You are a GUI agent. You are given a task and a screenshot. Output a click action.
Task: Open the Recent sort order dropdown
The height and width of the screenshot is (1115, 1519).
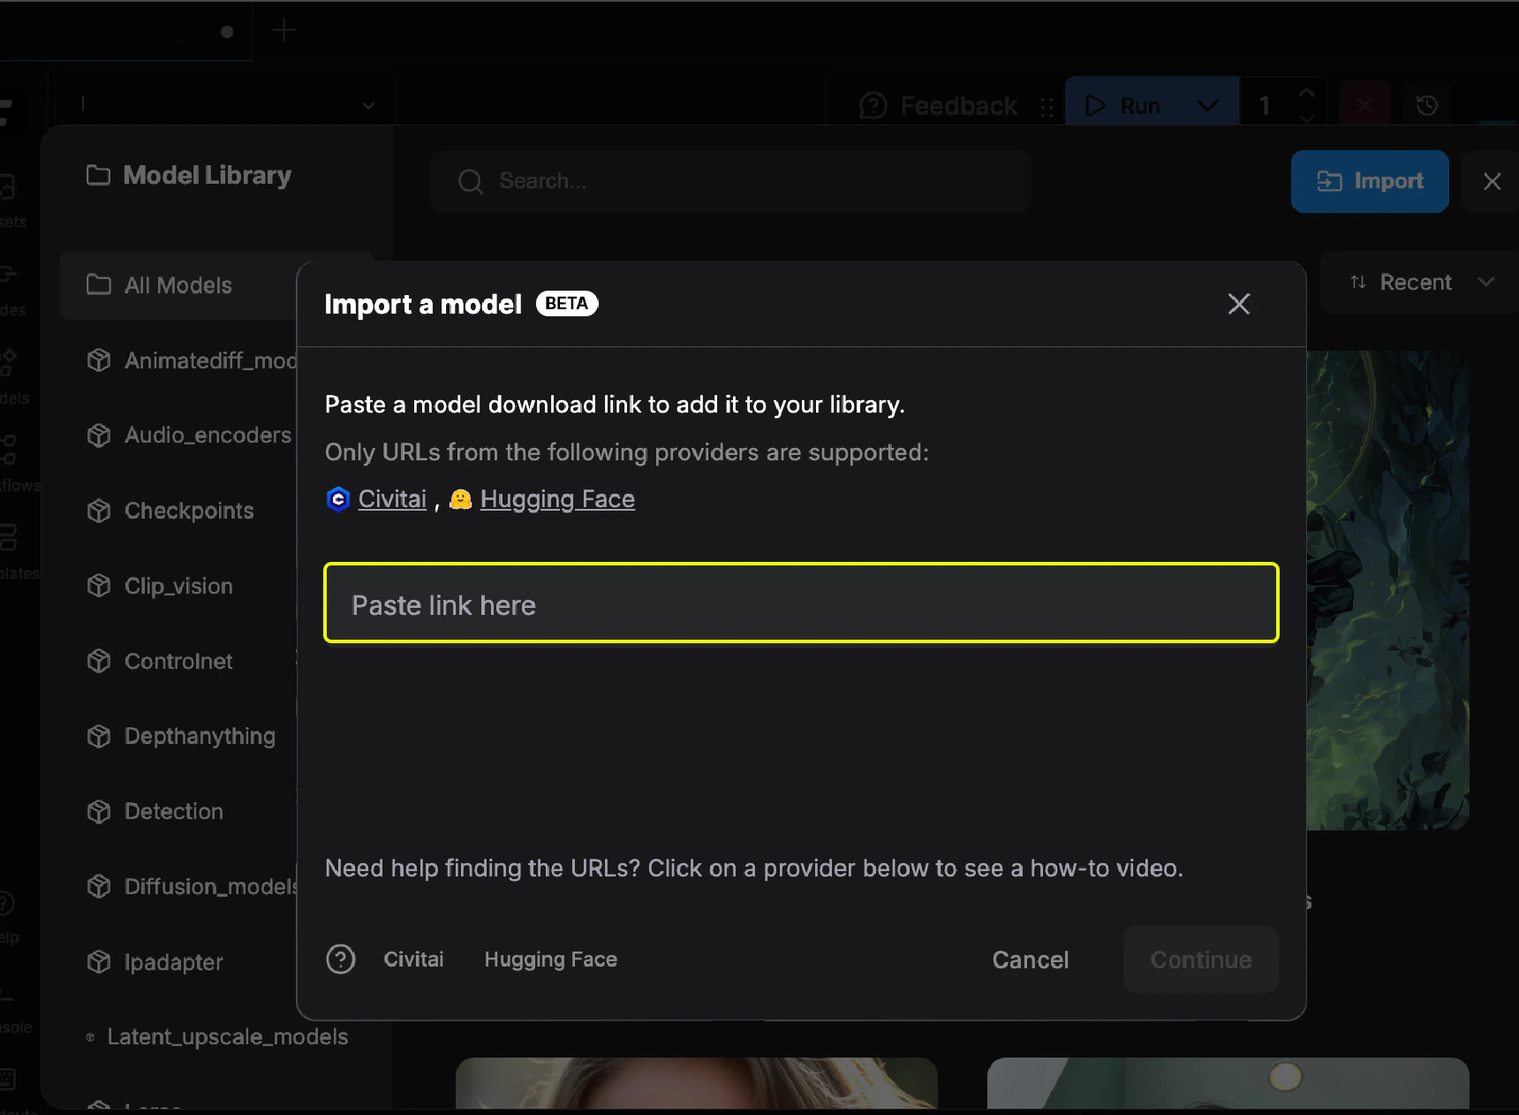click(x=1417, y=282)
